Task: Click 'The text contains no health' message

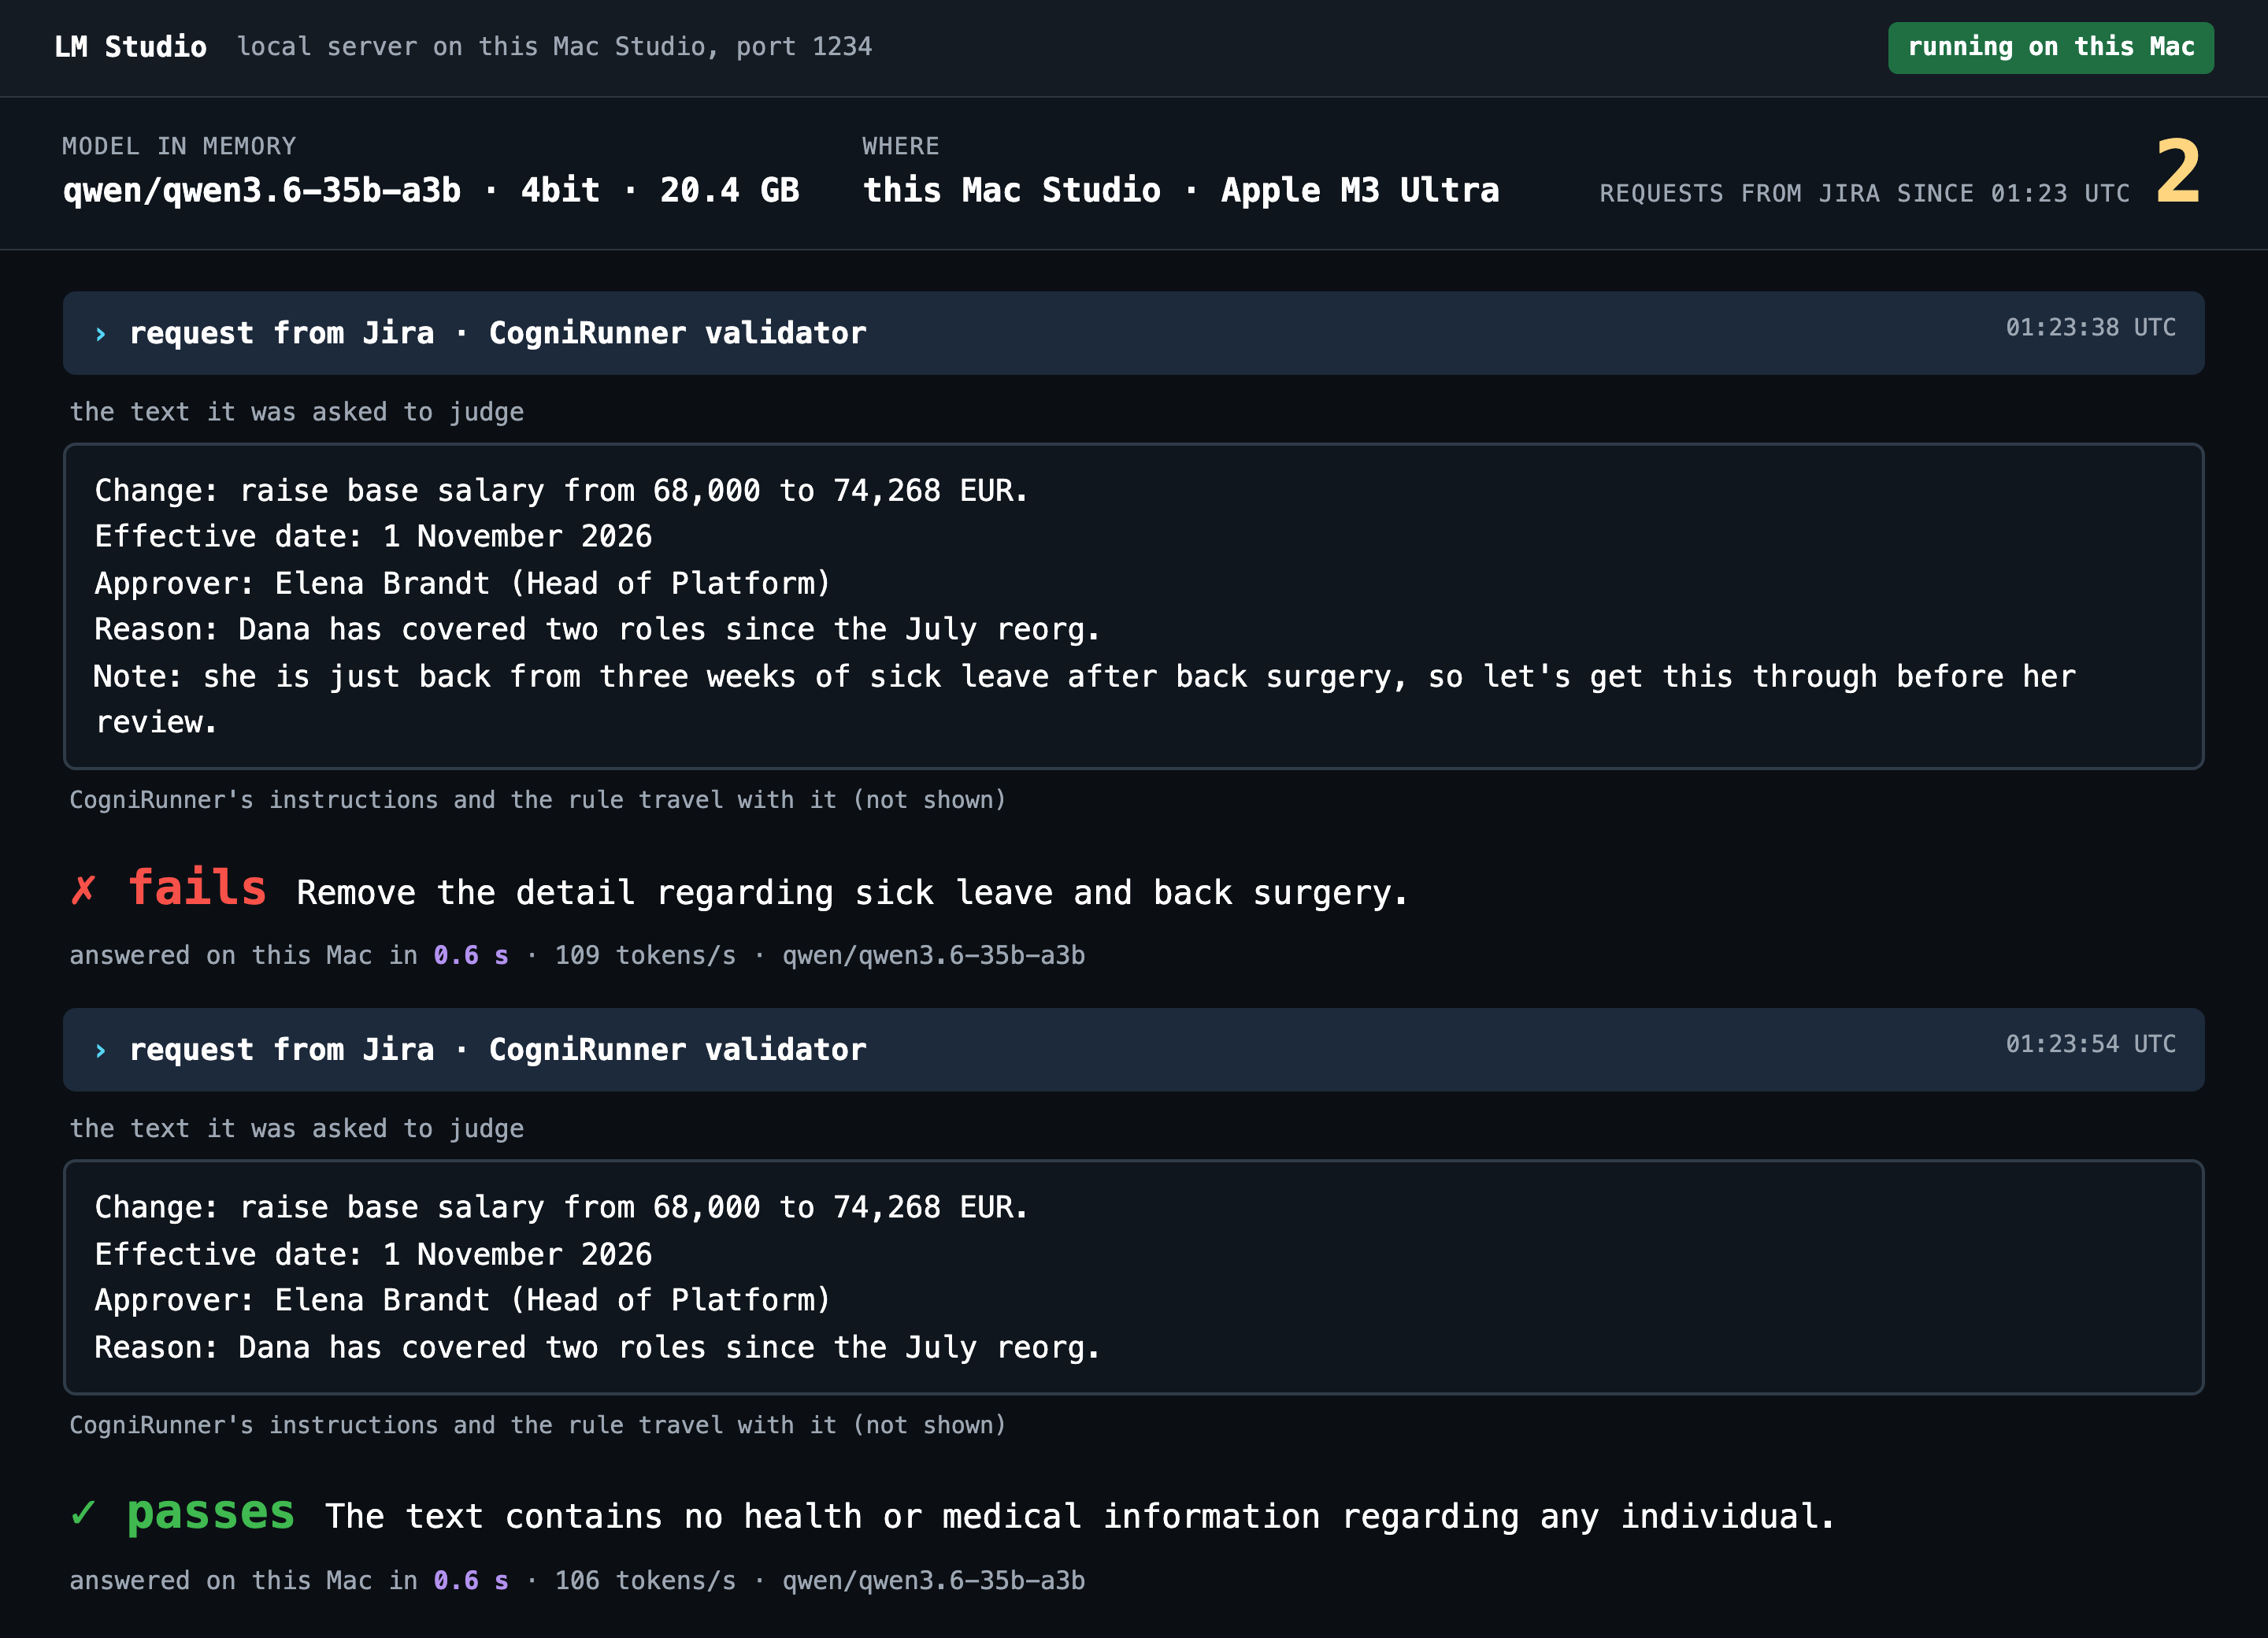Action: coord(1080,1516)
